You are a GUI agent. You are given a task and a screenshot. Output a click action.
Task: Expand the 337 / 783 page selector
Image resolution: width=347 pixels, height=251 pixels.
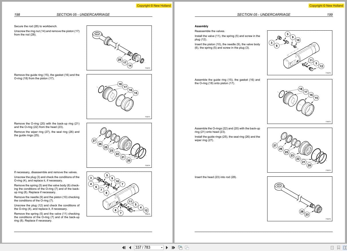[161, 248]
